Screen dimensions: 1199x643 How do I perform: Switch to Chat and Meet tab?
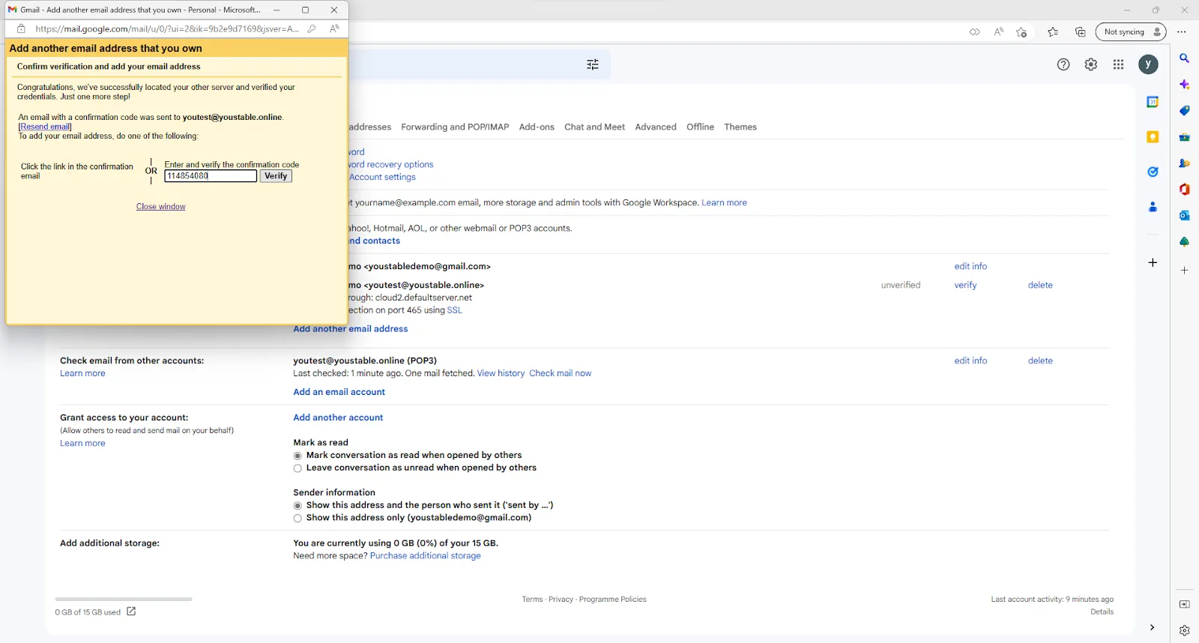coord(594,127)
